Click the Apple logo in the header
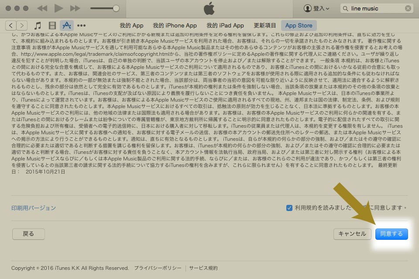 pos(209,8)
